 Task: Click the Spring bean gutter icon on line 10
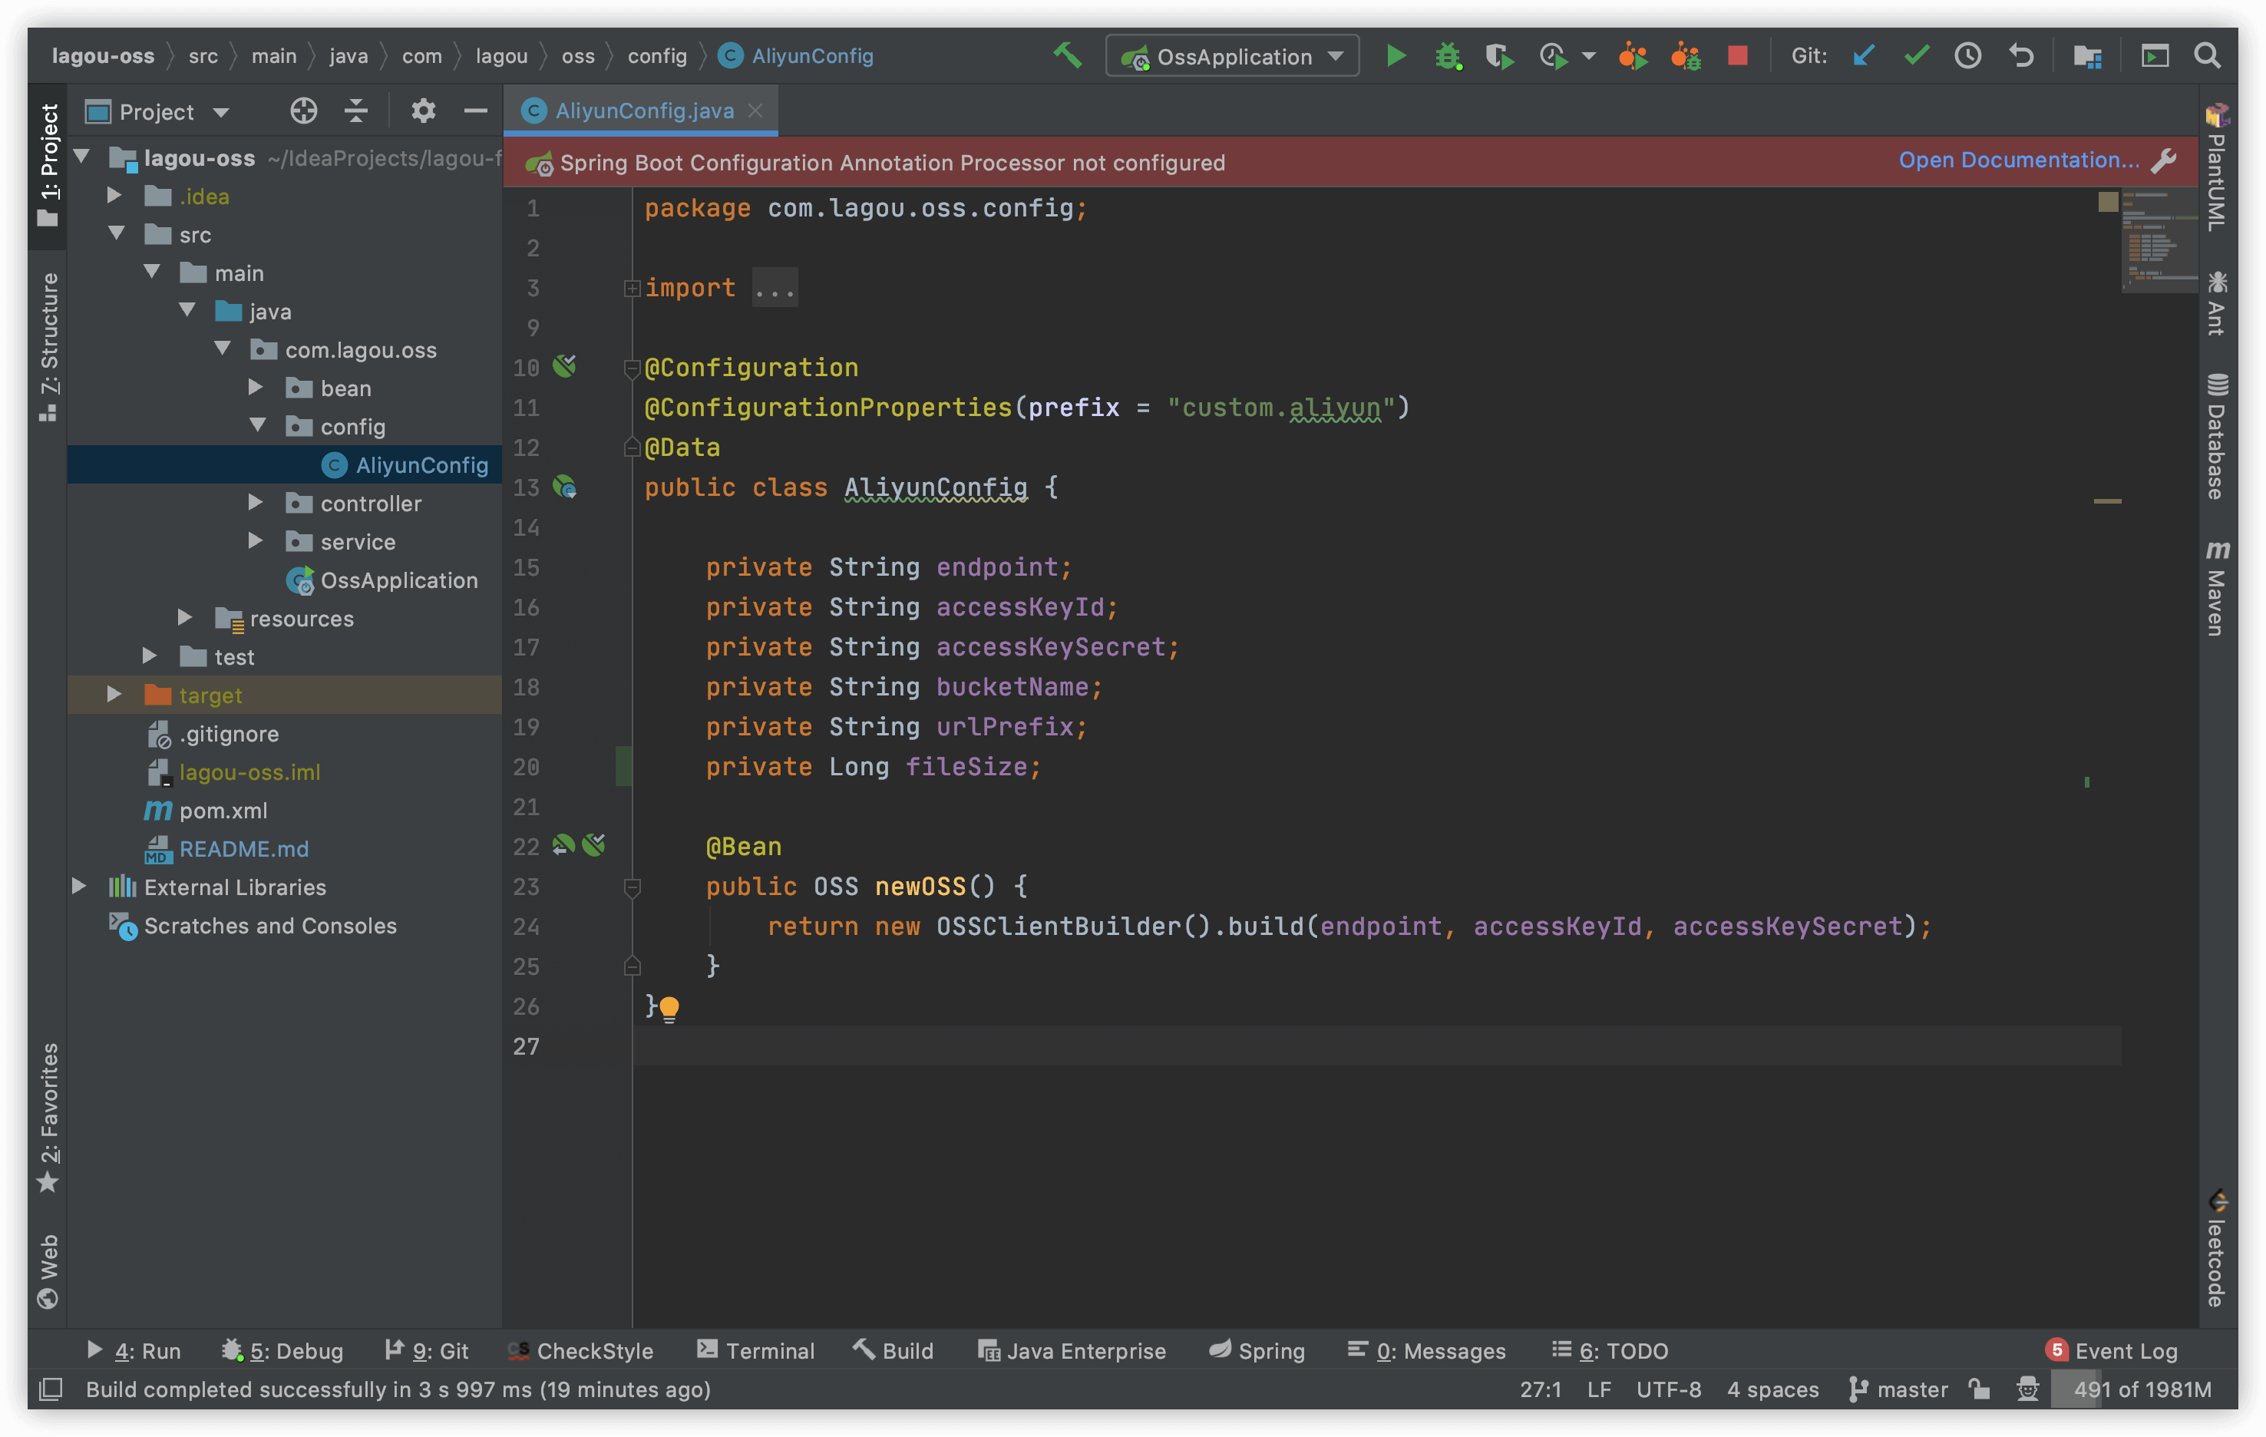[x=565, y=365]
